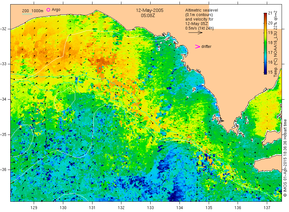289x212 pixels.
Task: Click the latitude label -35
Action: point(3,135)
